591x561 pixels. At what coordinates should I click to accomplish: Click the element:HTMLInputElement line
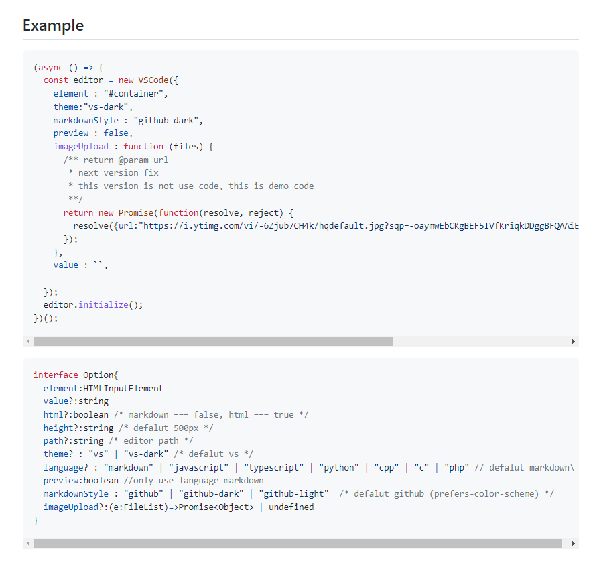tap(103, 389)
